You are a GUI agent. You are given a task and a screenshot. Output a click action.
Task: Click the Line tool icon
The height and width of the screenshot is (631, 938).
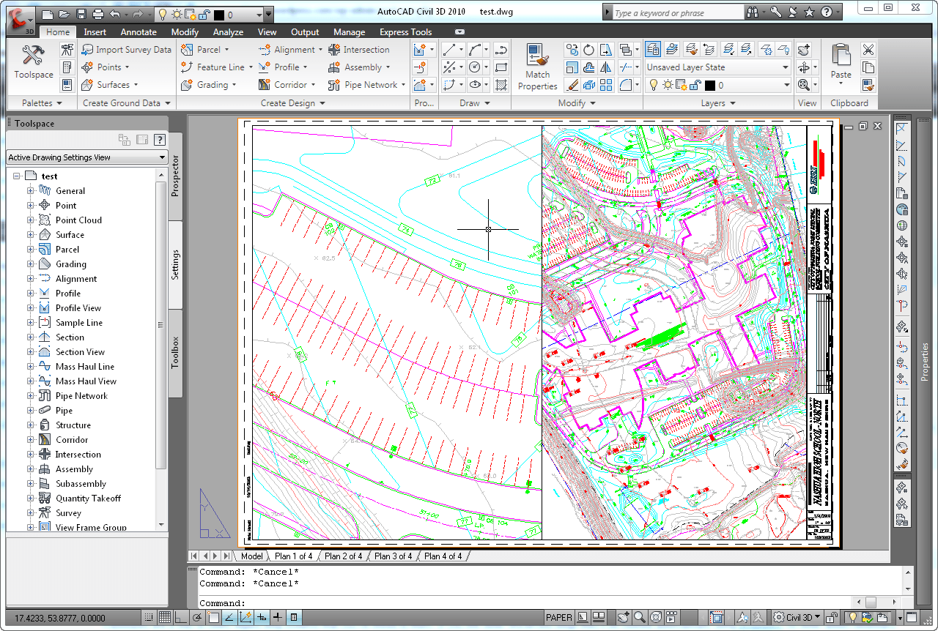[449, 50]
